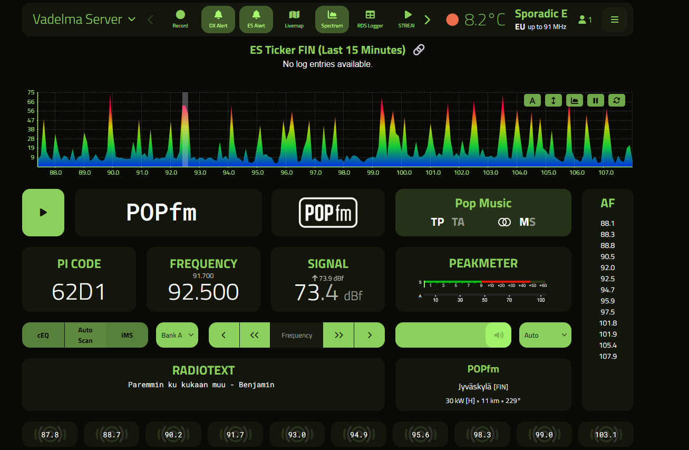This screenshot has height=450, width=689.
Task: Select the 95.9 alternative frequency
Action: (607, 301)
